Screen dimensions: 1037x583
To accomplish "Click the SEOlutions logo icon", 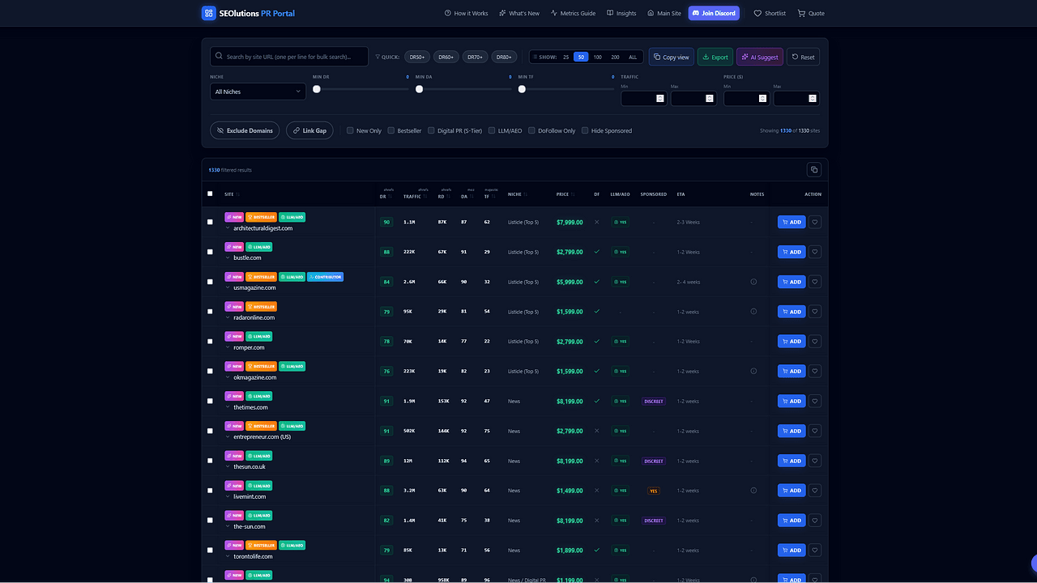I will (x=209, y=13).
